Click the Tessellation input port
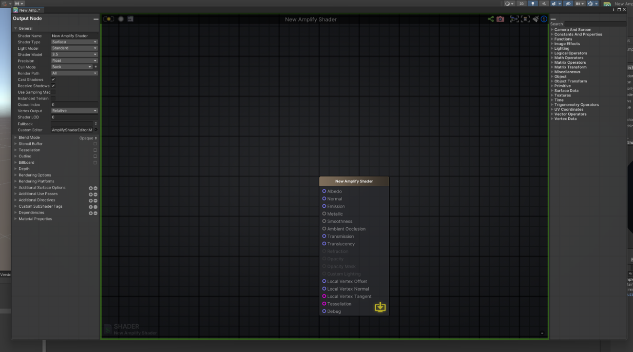This screenshot has height=352, width=633. [324, 304]
